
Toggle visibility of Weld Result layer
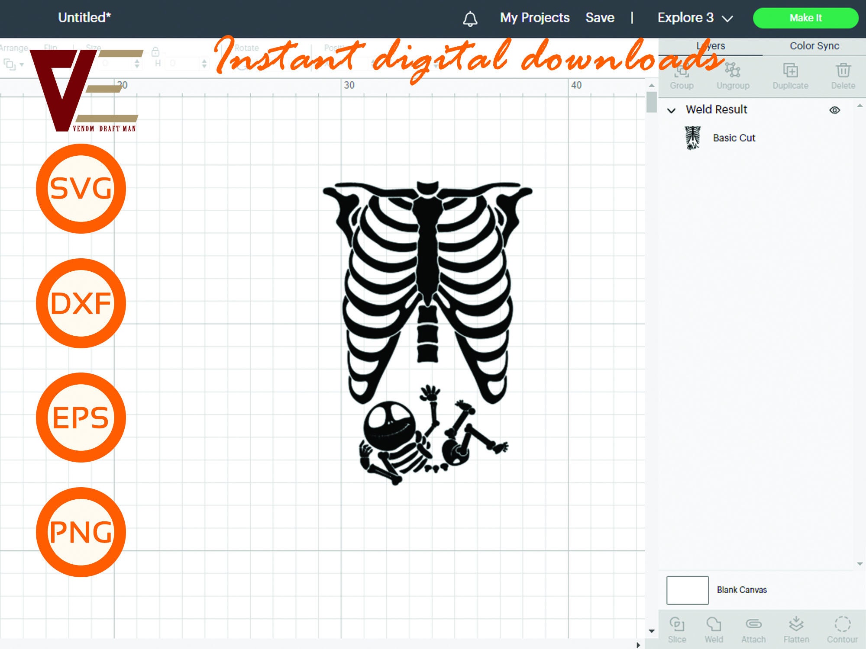(x=835, y=109)
